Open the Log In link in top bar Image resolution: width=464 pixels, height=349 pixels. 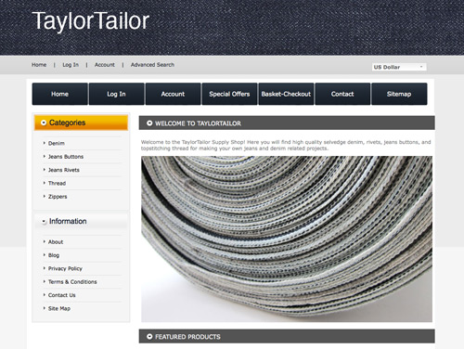71,65
